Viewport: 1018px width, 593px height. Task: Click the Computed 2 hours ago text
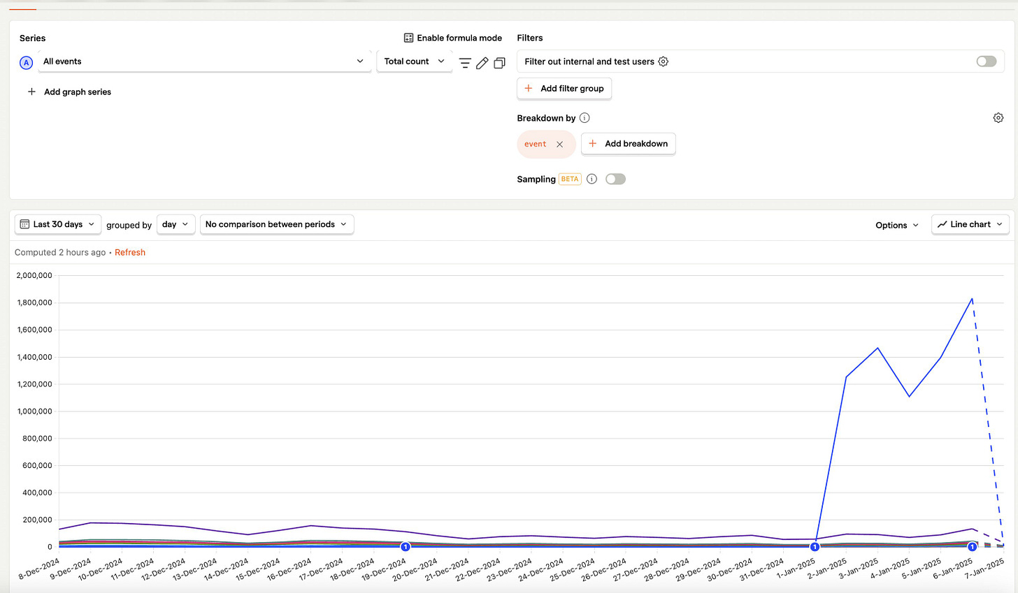point(60,252)
